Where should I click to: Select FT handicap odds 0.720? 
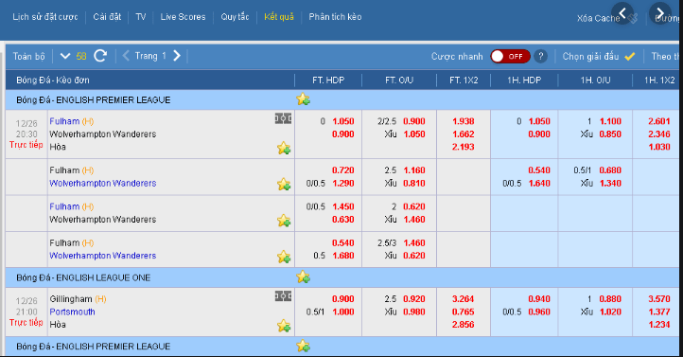[x=343, y=170]
